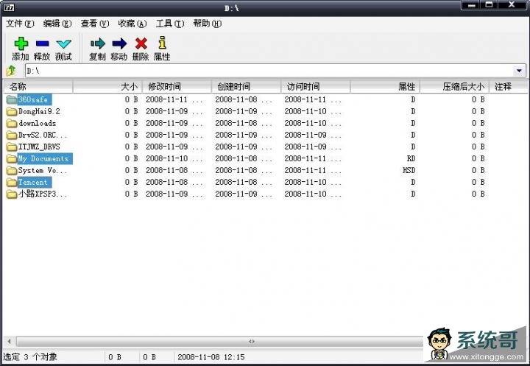530x366 pixels.
Task: Click the Delete (删除) red X icon
Action: pos(141,43)
